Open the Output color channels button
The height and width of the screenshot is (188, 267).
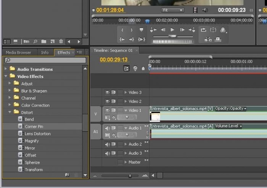pos(223,30)
